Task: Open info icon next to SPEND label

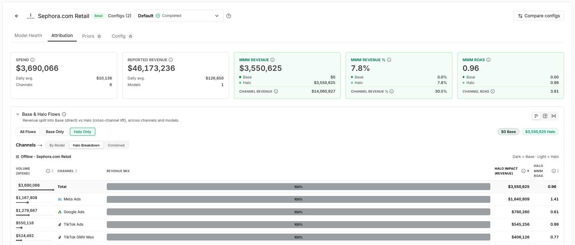Action: (32, 60)
